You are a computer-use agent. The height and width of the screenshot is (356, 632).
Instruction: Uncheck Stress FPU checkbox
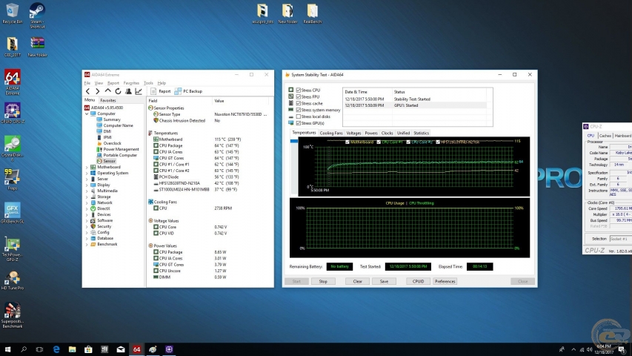(299, 97)
